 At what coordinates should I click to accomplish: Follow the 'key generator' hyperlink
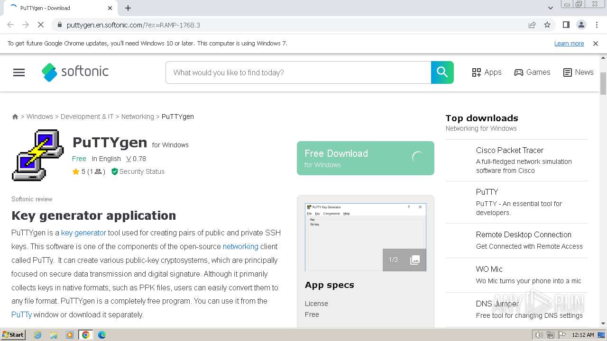[83, 233]
